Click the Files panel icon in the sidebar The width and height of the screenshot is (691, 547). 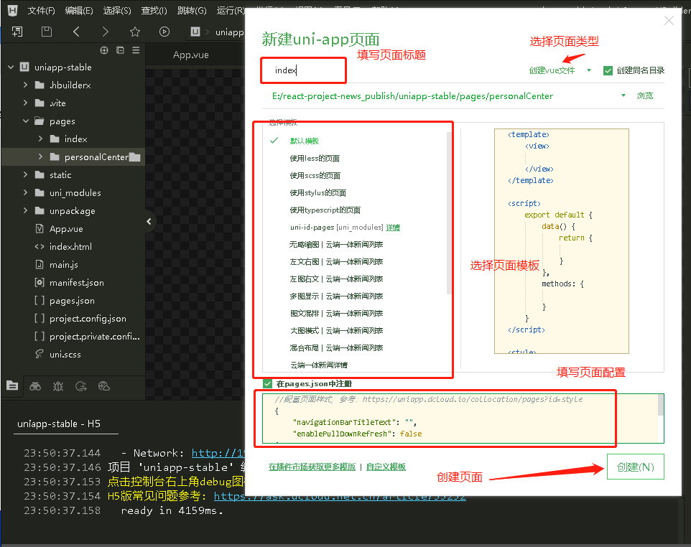click(12, 386)
